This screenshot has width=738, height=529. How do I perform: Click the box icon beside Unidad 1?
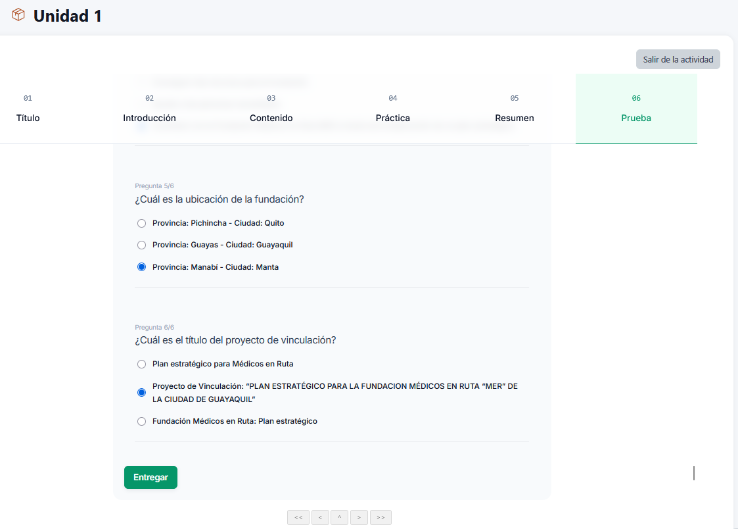point(18,15)
